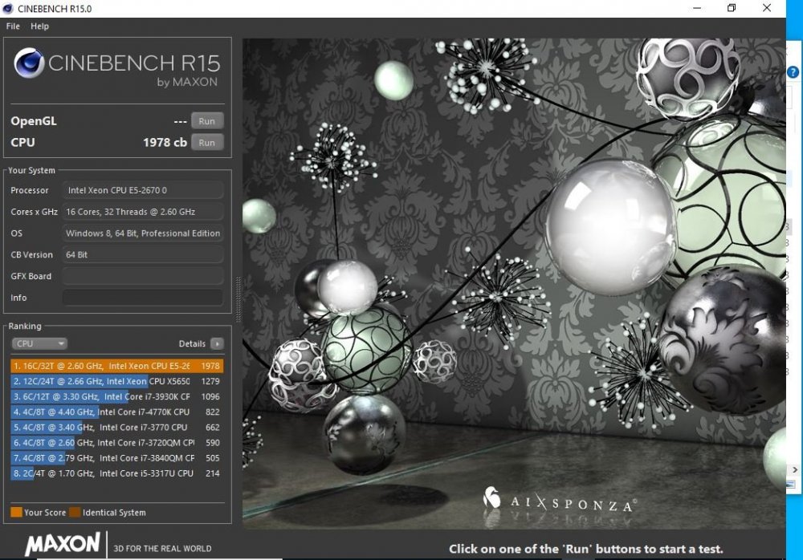The image size is (803, 560).
Task: Run the OpenGL benchmark test
Action: [x=207, y=121]
